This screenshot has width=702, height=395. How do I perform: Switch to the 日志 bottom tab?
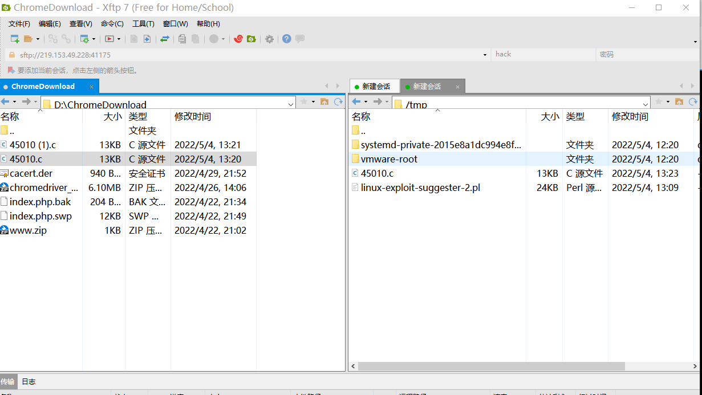pyautogui.click(x=29, y=381)
